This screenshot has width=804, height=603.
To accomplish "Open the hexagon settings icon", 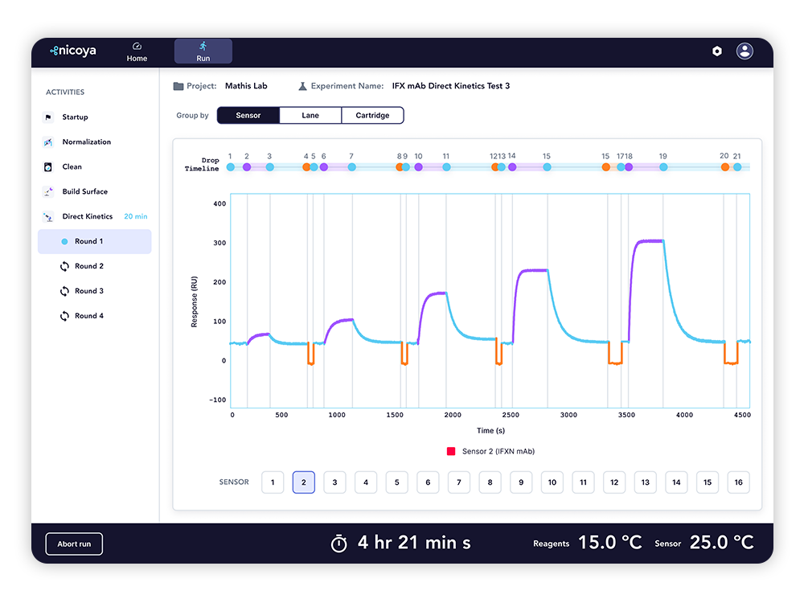I will 717,51.
